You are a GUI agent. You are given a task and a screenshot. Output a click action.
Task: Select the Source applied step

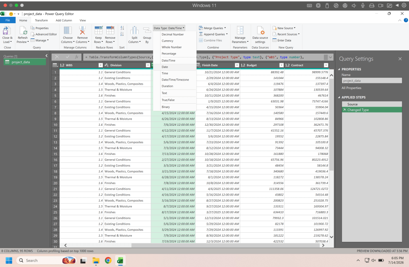(372, 104)
